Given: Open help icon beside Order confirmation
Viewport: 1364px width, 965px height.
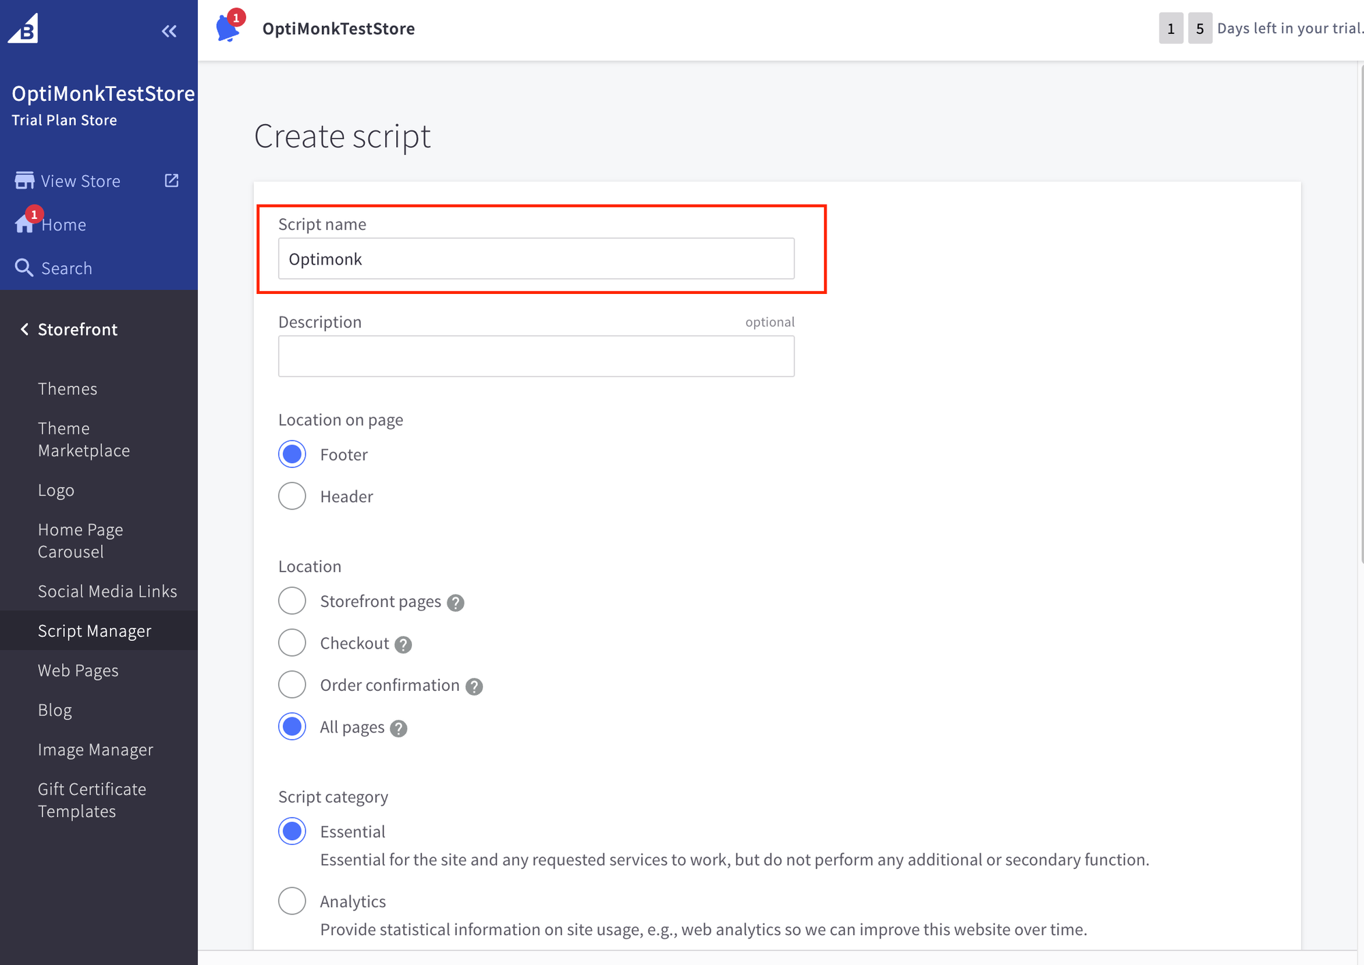Looking at the screenshot, I should point(474,687).
